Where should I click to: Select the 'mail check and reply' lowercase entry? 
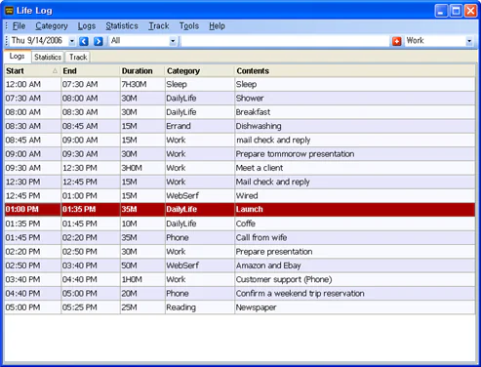240,141
